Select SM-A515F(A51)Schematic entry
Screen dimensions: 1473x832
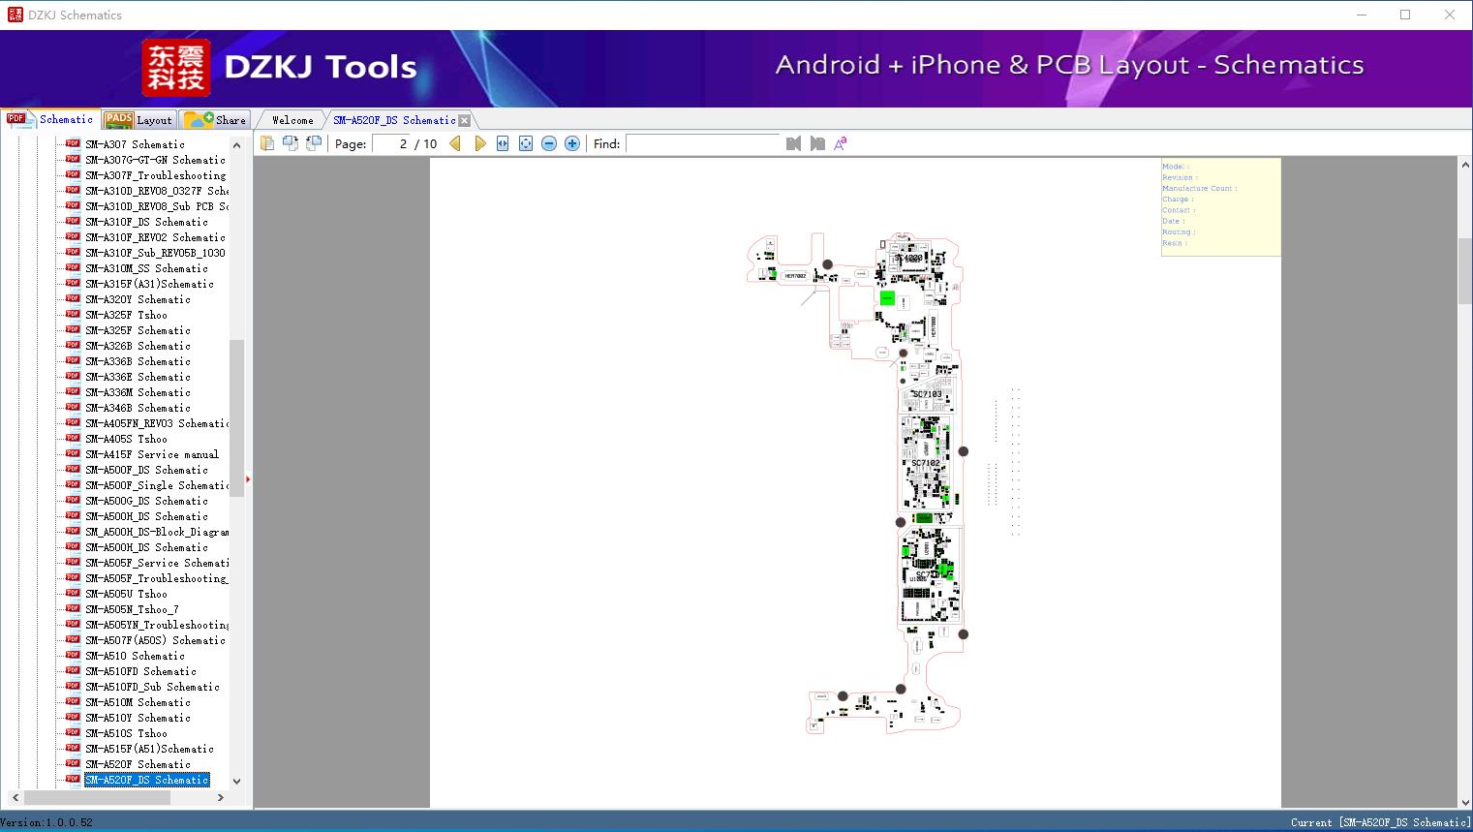[x=149, y=749]
